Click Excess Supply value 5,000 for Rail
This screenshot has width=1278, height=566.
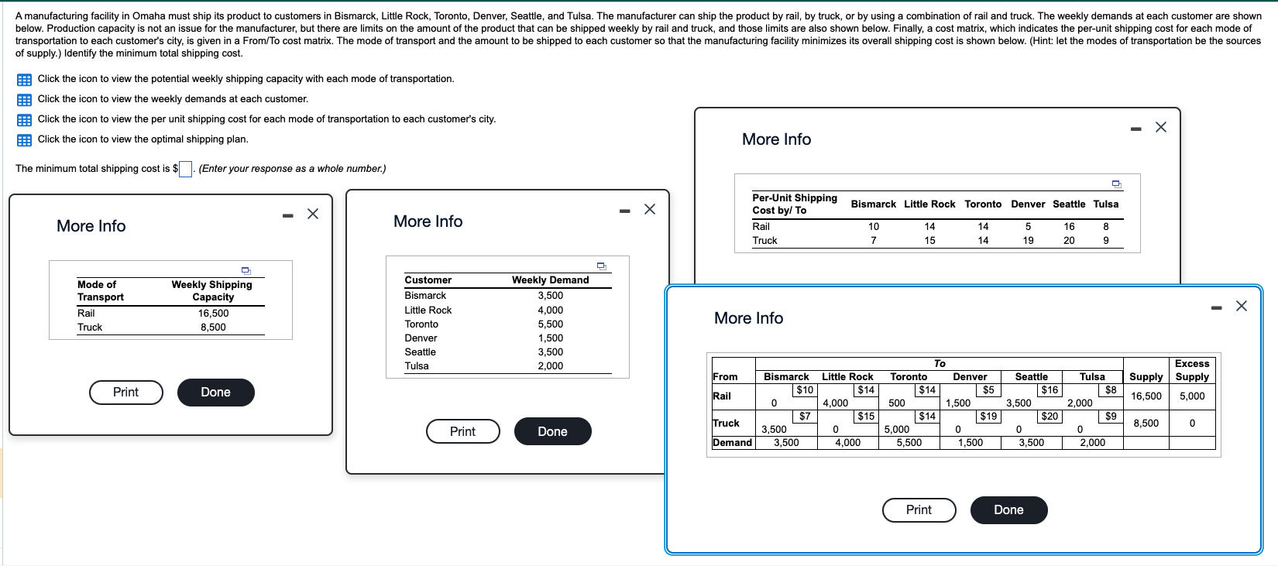1192,396
